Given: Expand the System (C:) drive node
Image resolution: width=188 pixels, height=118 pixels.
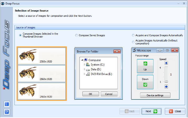Looking at the screenshot, I should click(x=85, y=65).
